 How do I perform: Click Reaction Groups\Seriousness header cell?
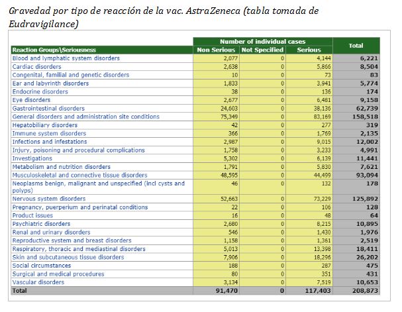102,50
